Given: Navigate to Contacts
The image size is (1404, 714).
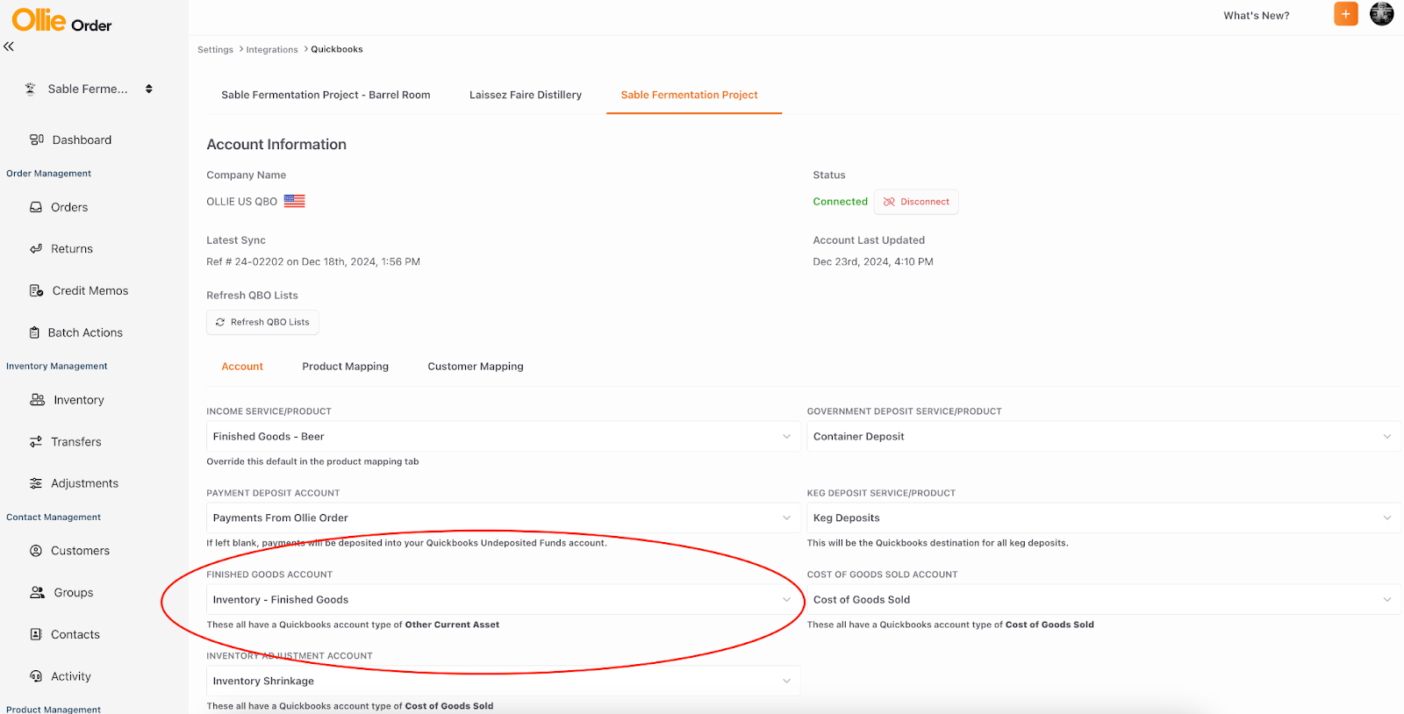Looking at the screenshot, I should pyautogui.click(x=75, y=634).
